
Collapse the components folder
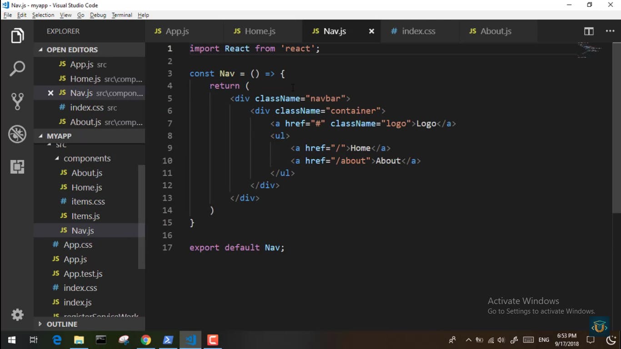coord(89,158)
